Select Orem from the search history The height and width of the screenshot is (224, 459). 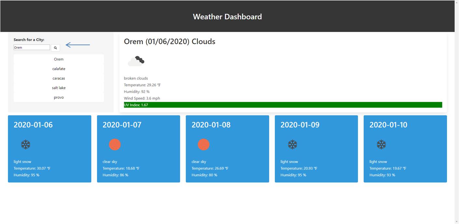59,59
